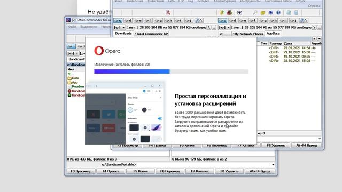Select Readme file in back window
This screenshot has width=342, height=192.
coord(76,86)
